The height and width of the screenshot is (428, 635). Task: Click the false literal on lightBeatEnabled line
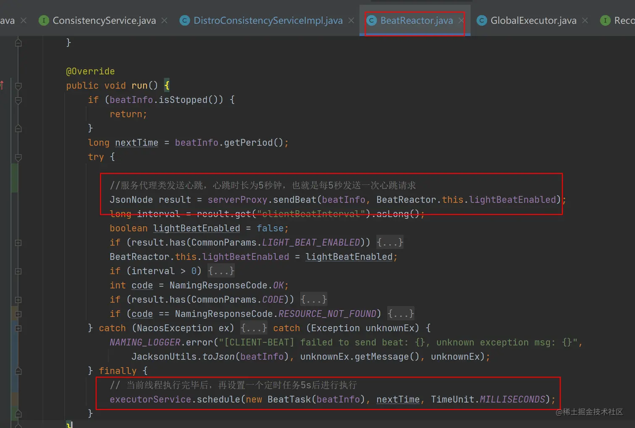270,228
